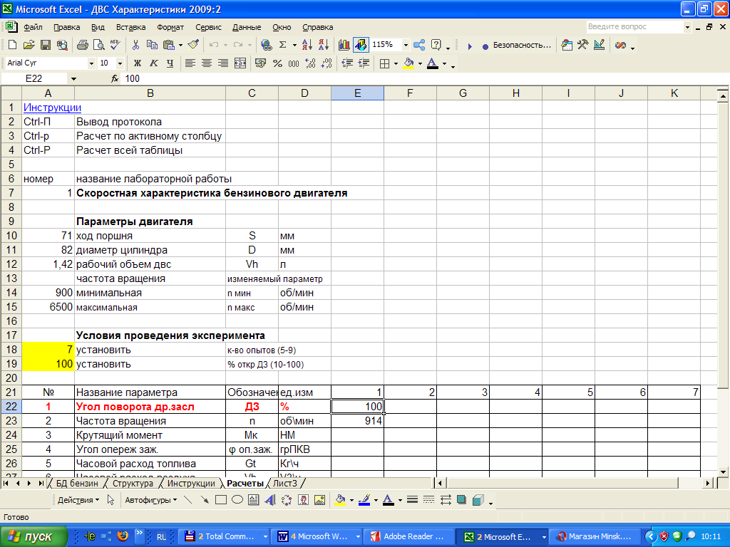Apply blue line color in drawing toolbar
This screenshot has height=547, width=730.
click(364, 500)
